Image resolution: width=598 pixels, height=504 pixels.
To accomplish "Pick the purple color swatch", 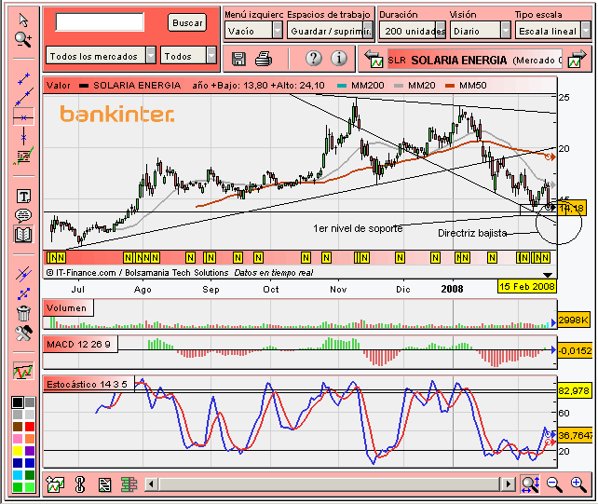I will click(x=30, y=451).
